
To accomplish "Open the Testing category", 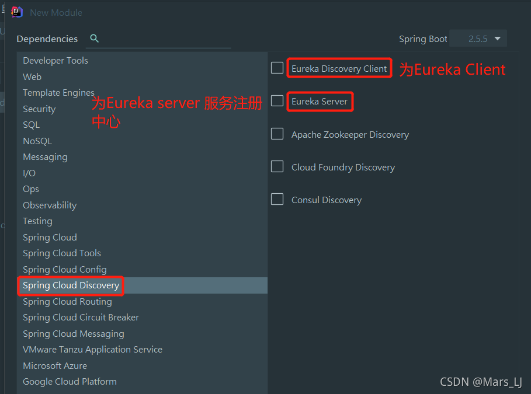I will tap(142, 221).
